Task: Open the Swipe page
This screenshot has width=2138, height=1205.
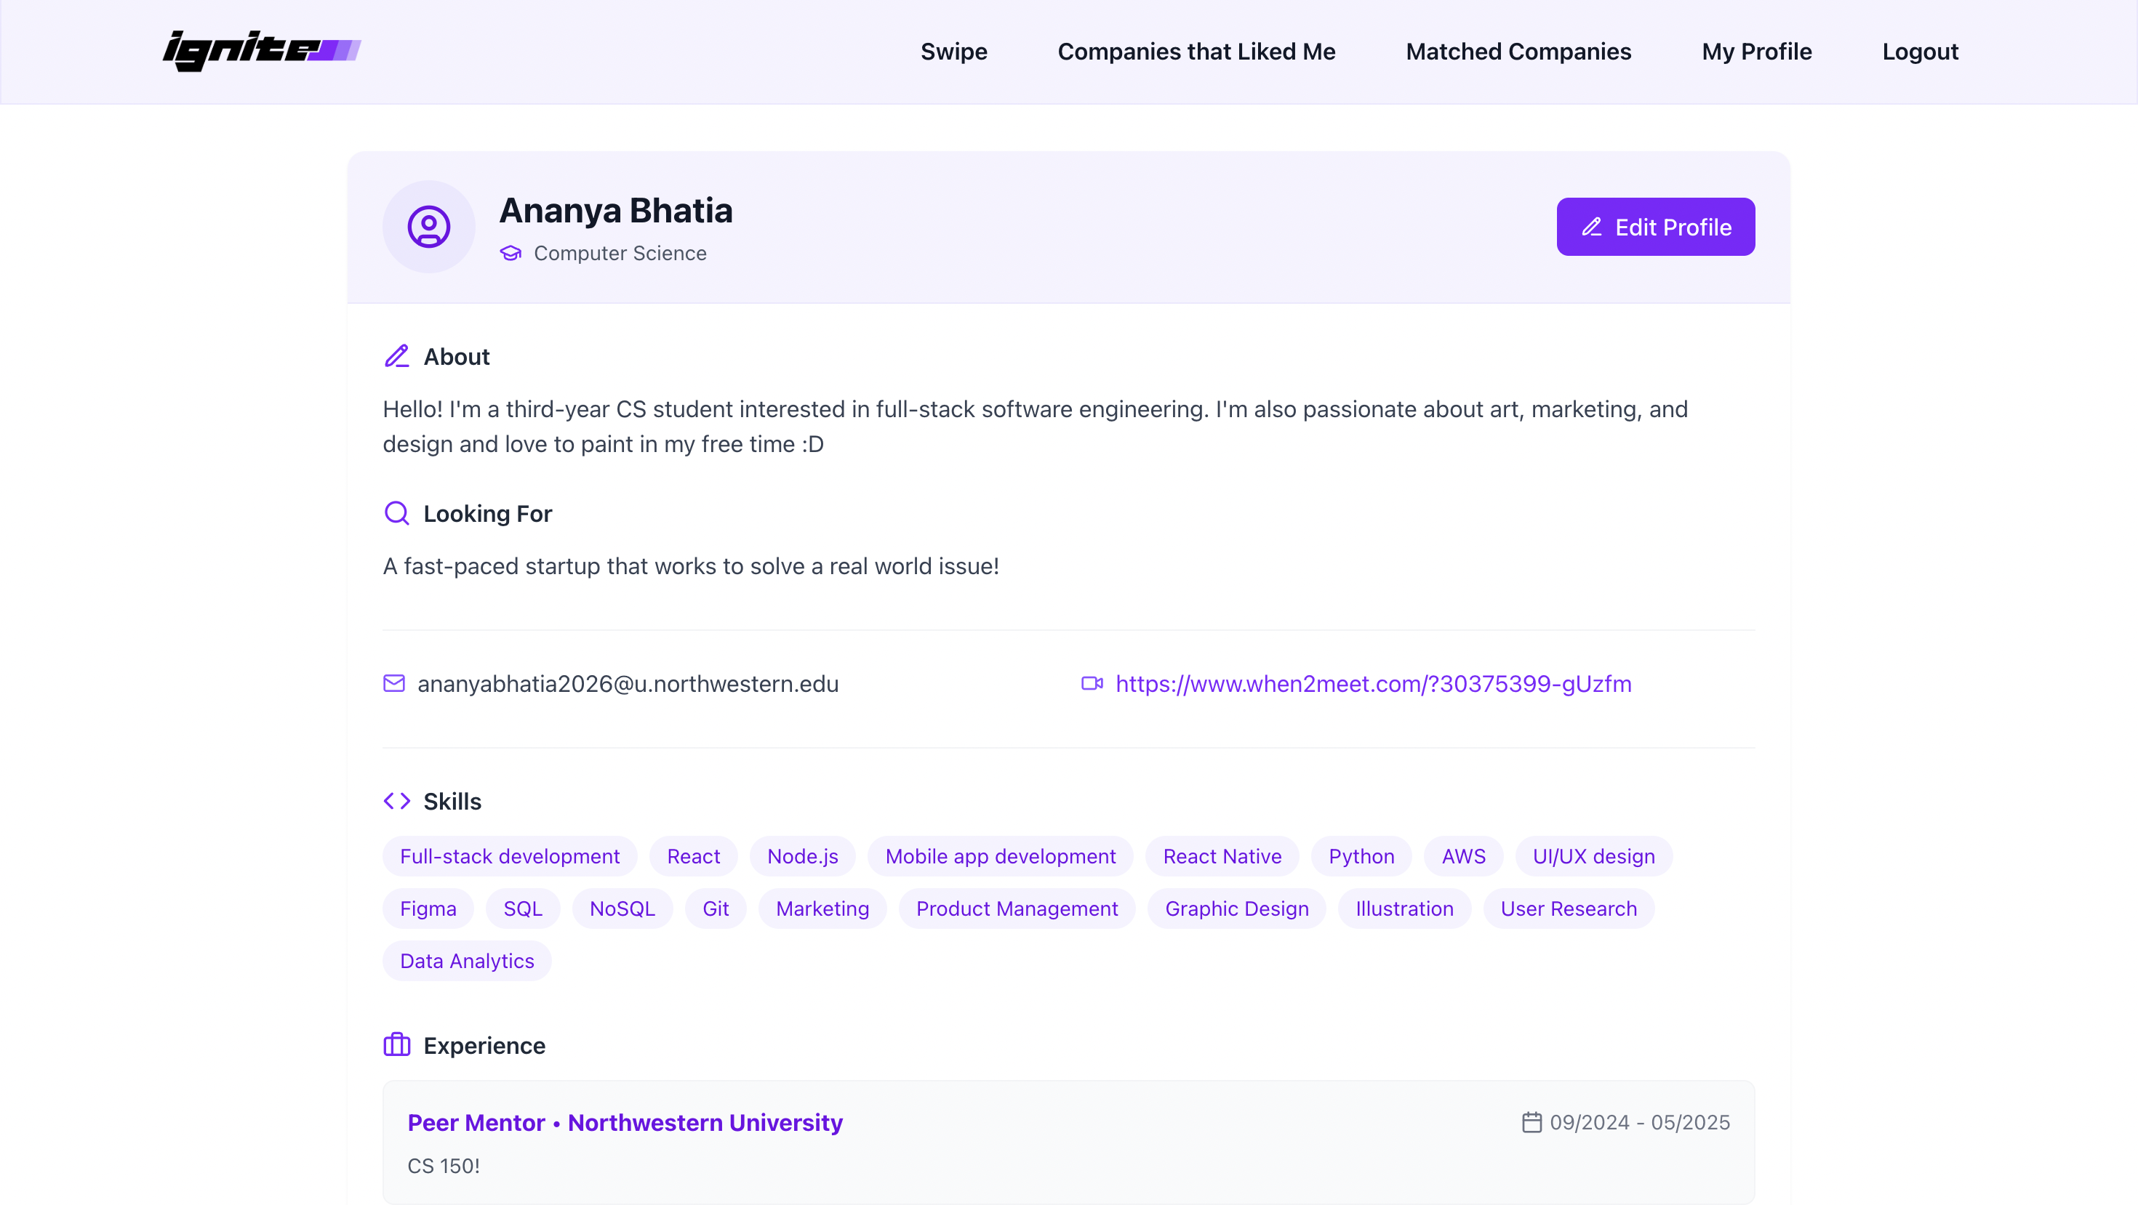Action: click(x=953, y=52)
